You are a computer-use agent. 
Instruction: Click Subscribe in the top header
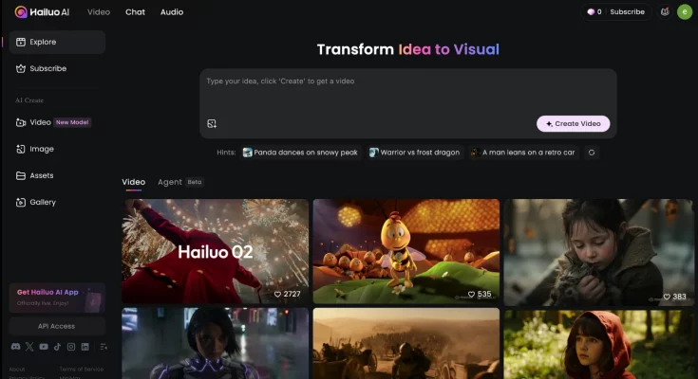click(627, 12)
